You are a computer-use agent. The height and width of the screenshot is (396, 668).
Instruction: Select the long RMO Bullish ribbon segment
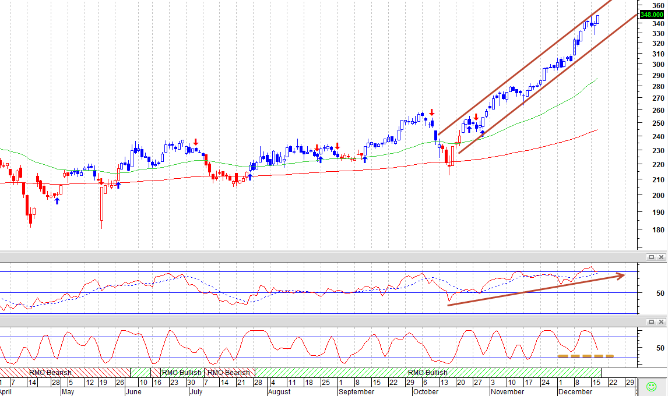tap(428, 373)
